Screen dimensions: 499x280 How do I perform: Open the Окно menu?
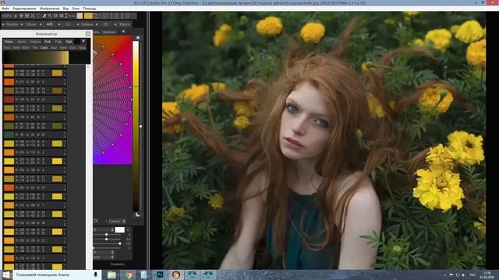tap(76, 9)
